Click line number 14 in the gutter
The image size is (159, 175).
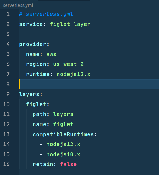tap(6, 144)
